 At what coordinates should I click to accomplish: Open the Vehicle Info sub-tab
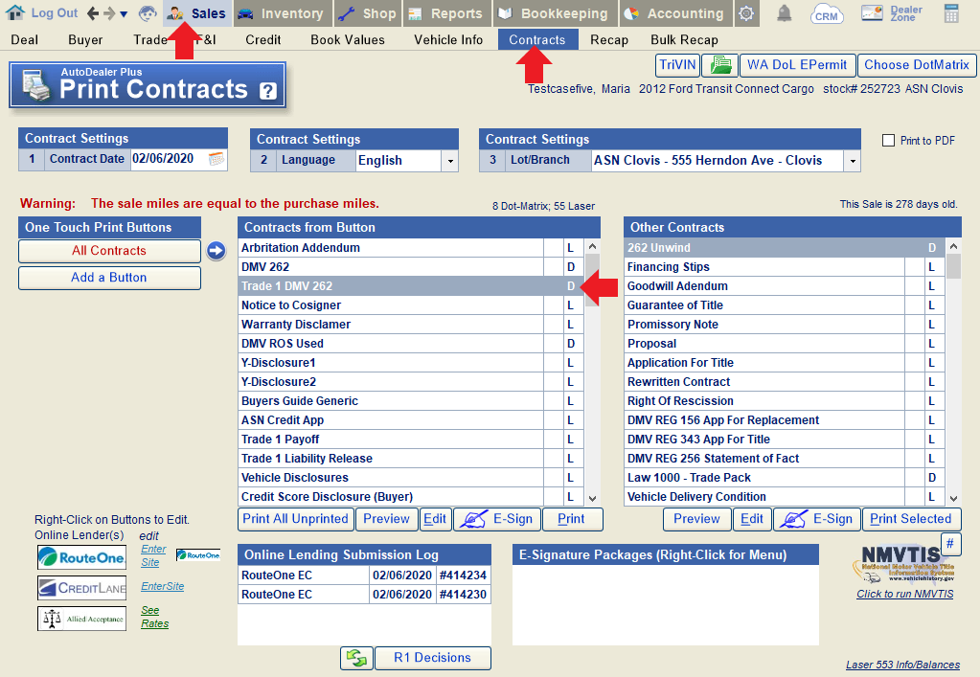(448, 40)
